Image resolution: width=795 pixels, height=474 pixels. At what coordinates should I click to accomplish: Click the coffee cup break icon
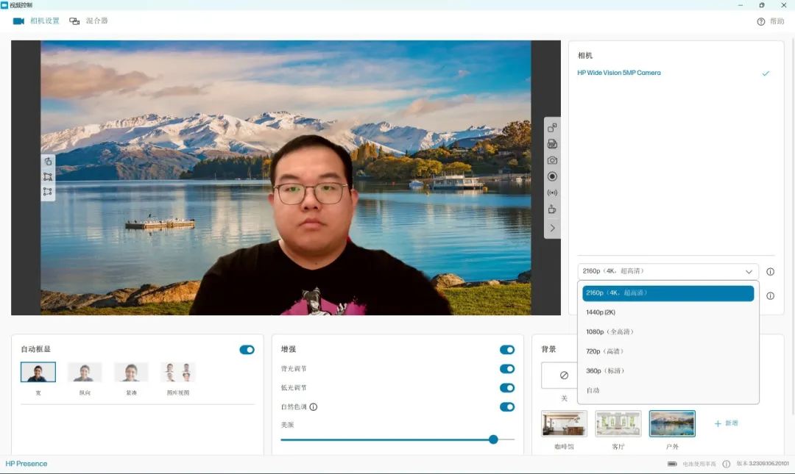tap(552, 209)
